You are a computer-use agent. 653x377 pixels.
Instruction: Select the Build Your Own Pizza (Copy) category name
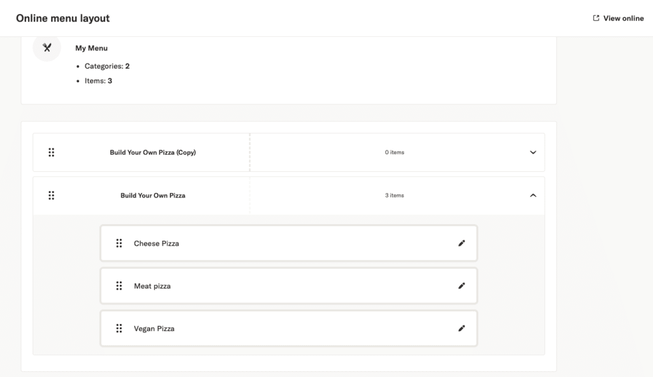pyautogui.click(x=152, y=153)
